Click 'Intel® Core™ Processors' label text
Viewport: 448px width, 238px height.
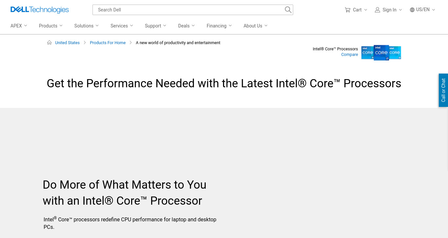(x=335, y=49)
